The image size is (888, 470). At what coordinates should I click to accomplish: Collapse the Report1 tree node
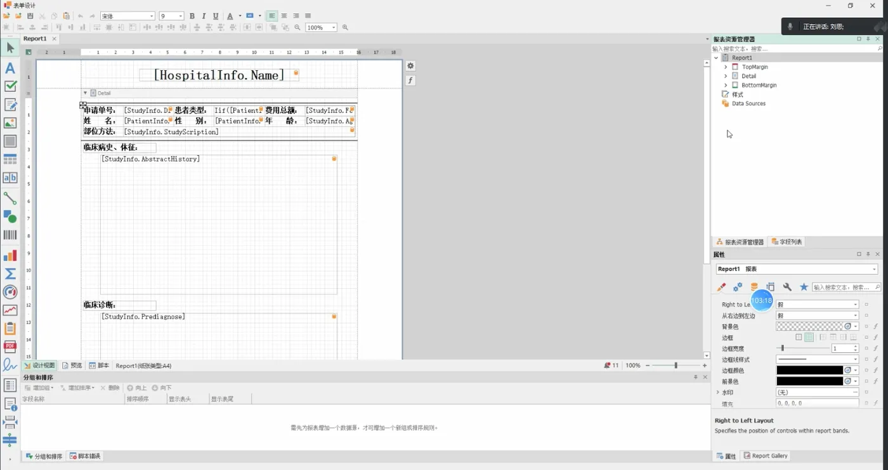(x=716, y=58)
